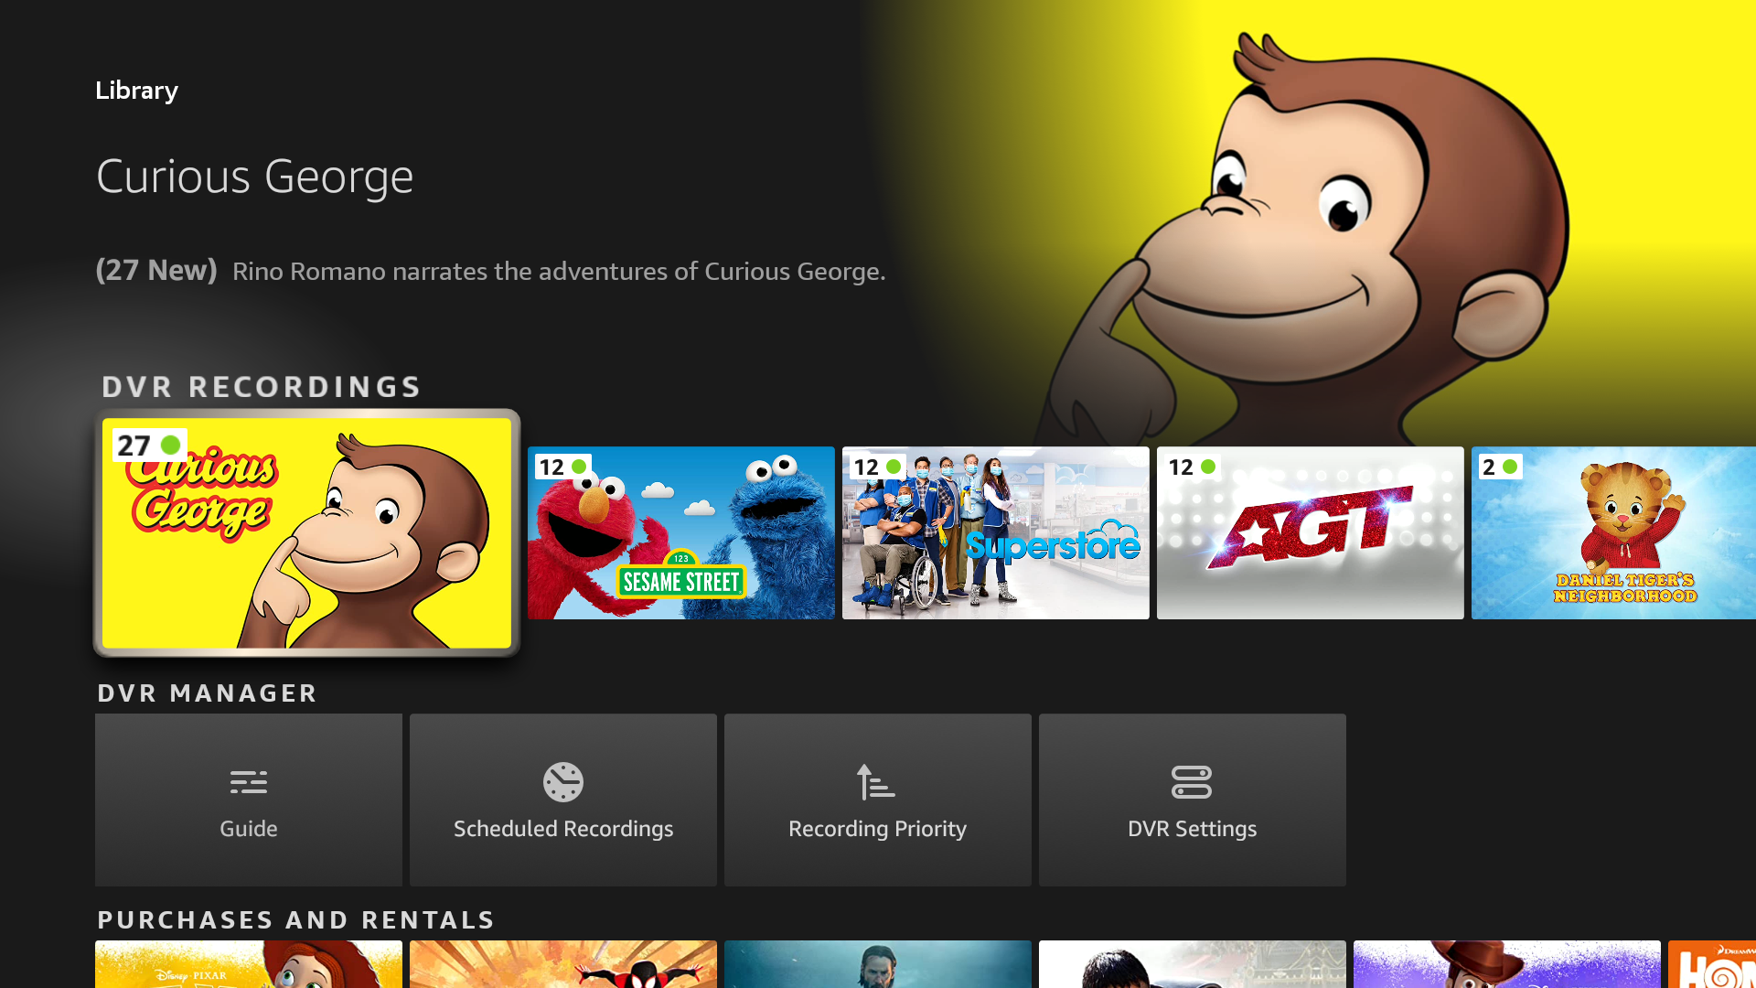
Task: Select the Sesame Street recording thumbnail
Action: [681, 533]
